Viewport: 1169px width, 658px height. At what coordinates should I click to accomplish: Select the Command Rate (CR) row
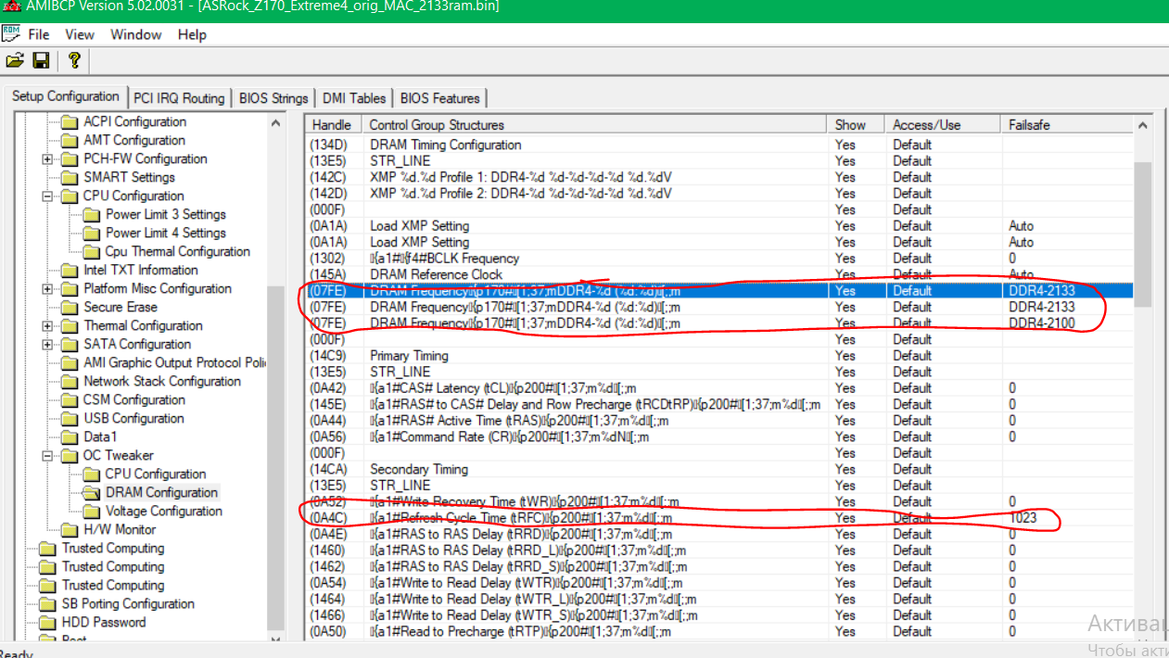(719, 437)
